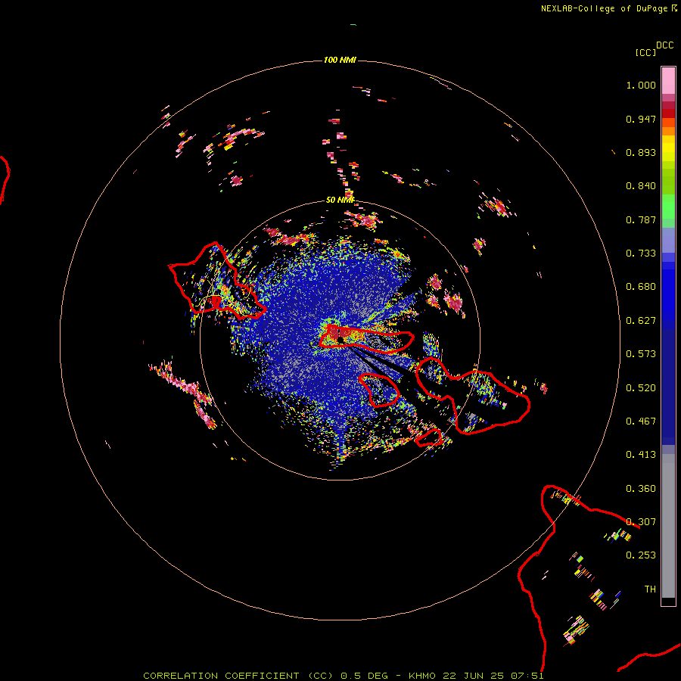Click the 0.893 value on the color scale
681x681 pixels.
641,152
